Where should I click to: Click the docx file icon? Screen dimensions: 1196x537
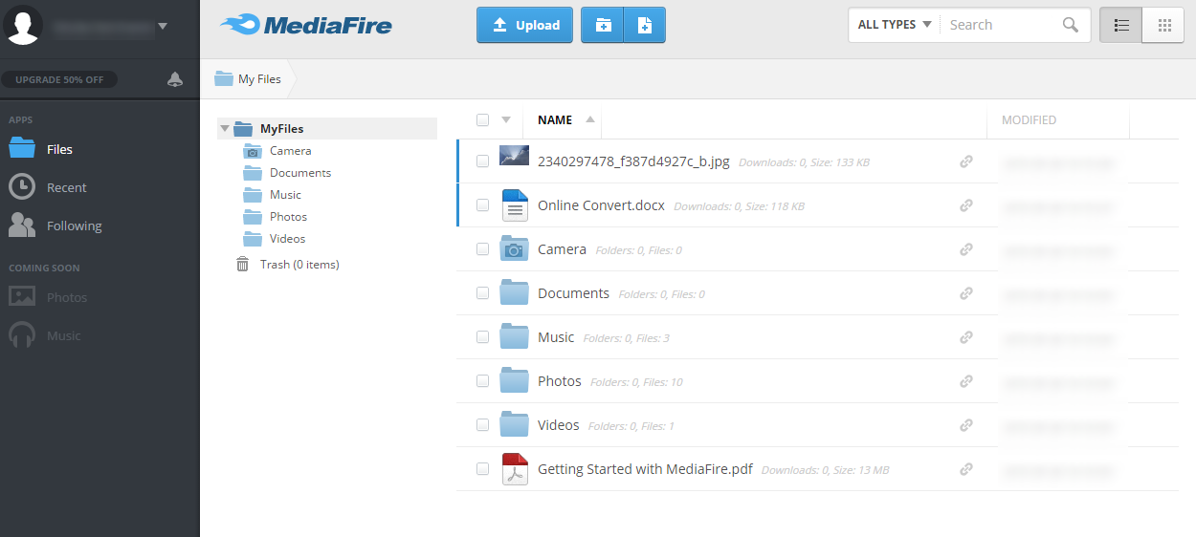point(515,205)
